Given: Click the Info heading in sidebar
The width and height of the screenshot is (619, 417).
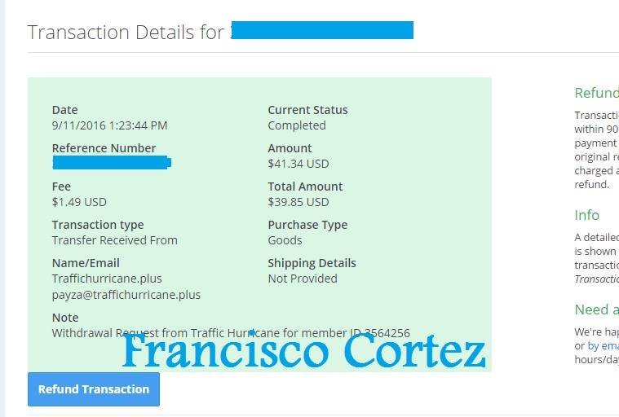Looking at the screenshot, I should tap(586, 215).
